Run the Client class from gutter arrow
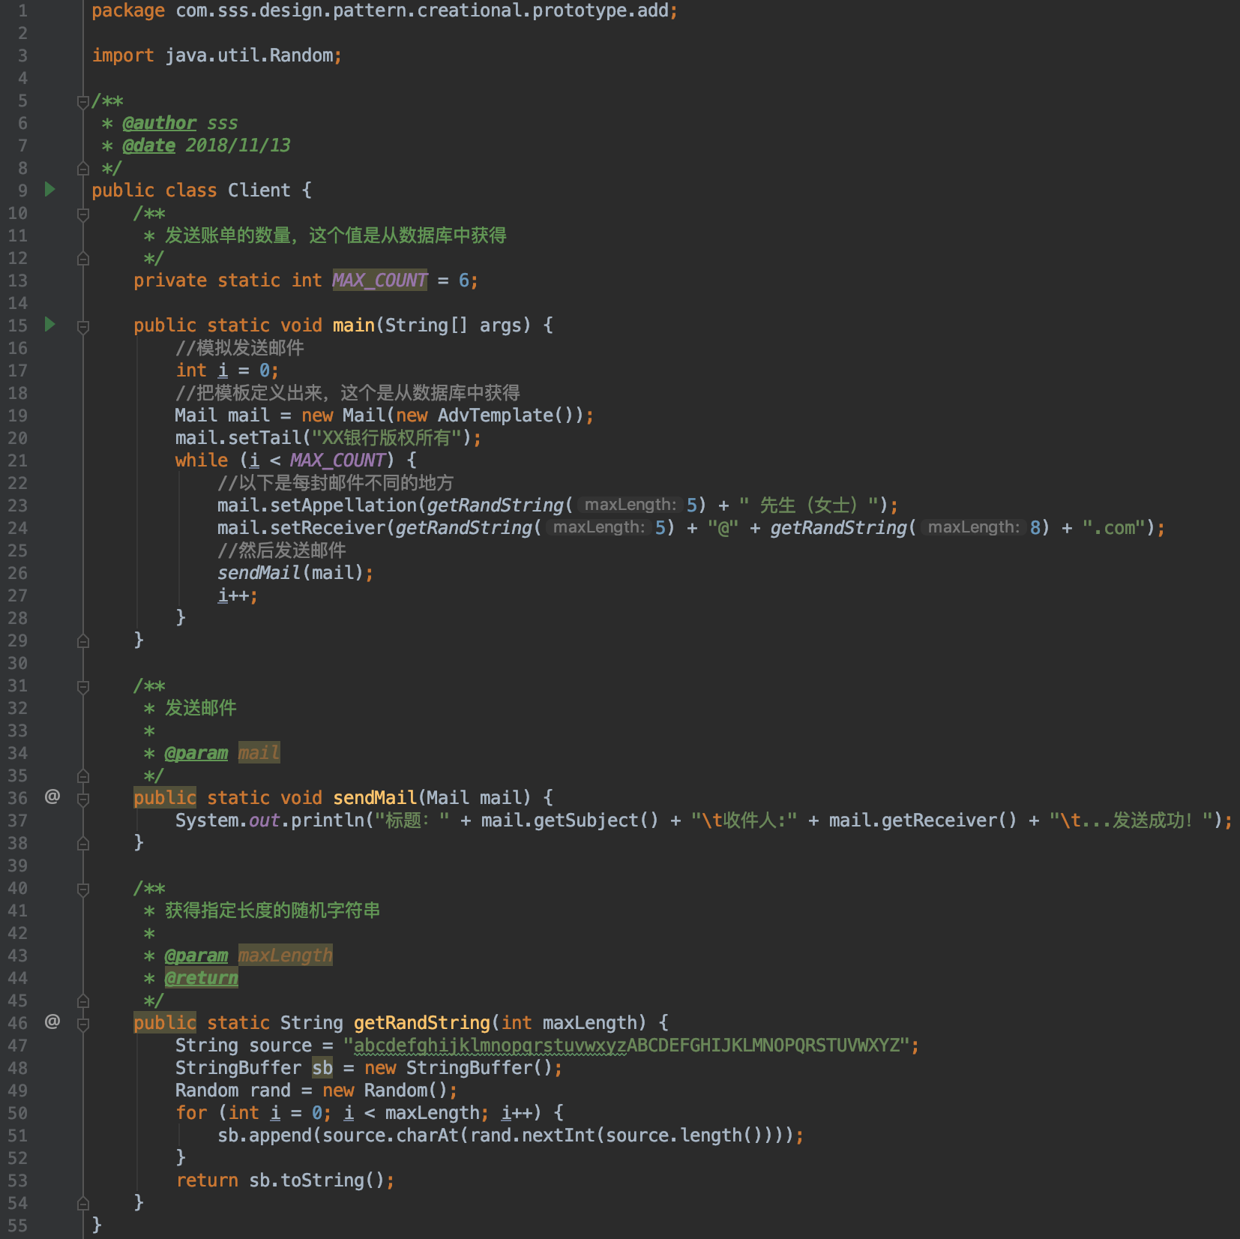Screen dimensions: 1240x1239 50,189
